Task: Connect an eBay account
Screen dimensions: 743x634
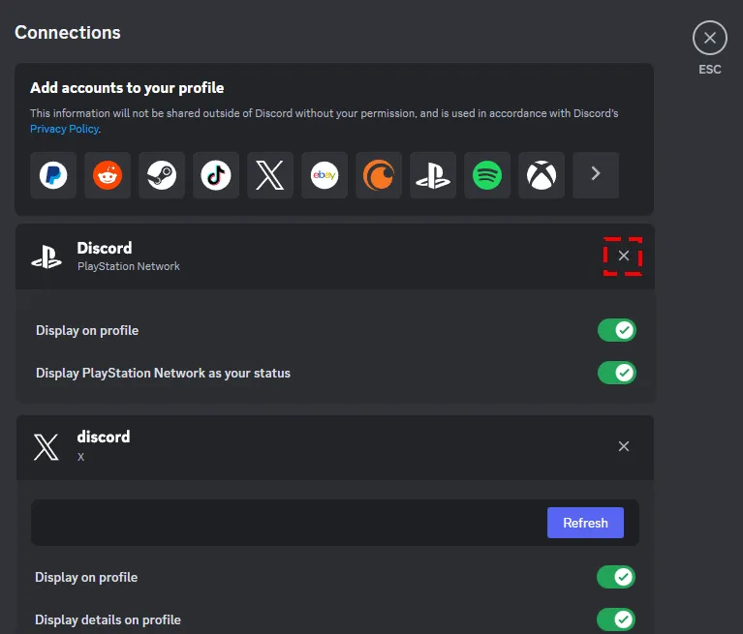Action: [x=325, y=175]
